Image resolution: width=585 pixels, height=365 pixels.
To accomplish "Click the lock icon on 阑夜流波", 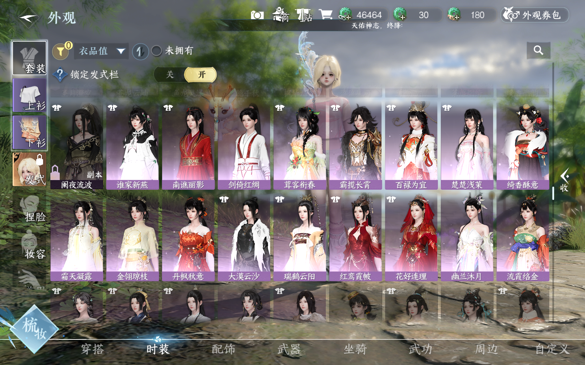I will pyautogui.click(x=55, y=172).
